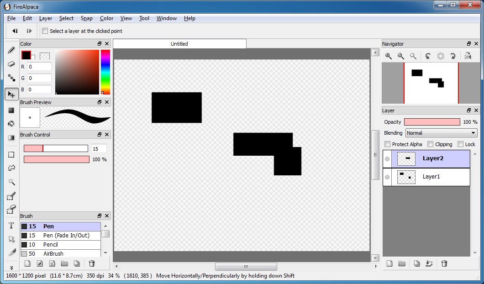Click the layer Opacity slider
Image resolution: width=484 pixels, height=284 pixels.
(x=432, y=122)
